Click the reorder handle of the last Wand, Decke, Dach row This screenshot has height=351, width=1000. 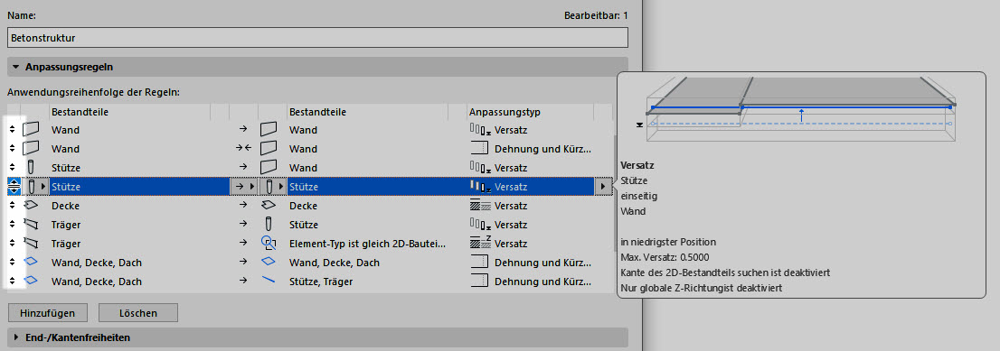coord(12,281)
